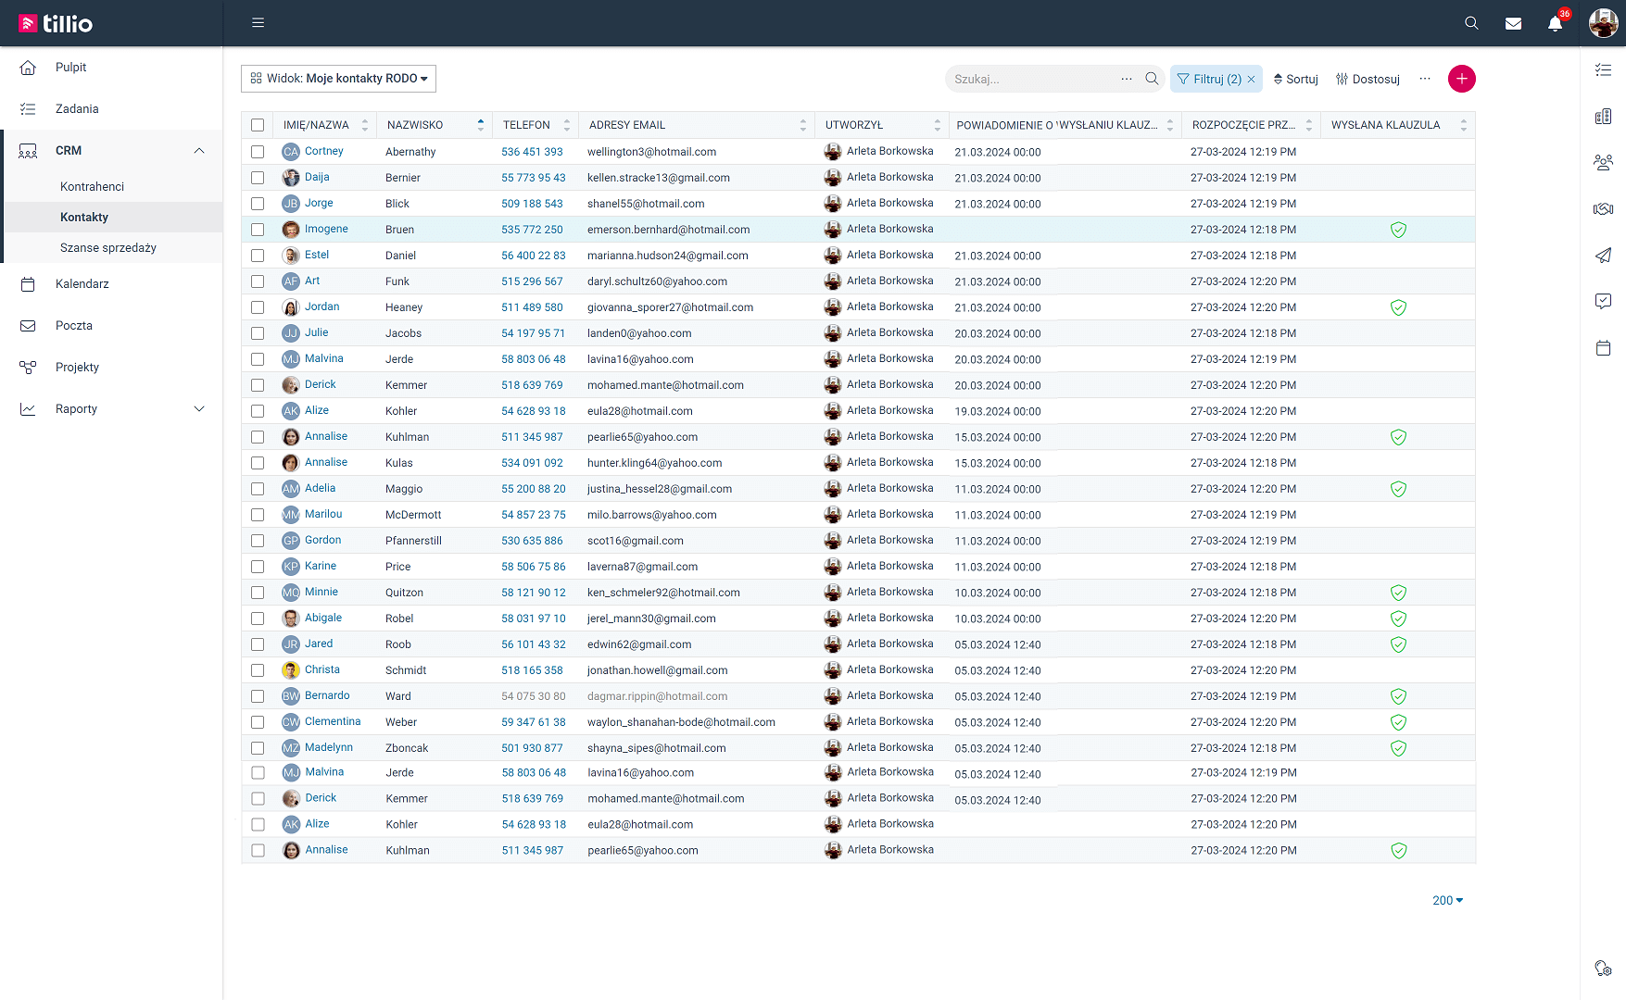
Task: Sort by TELEFON column arrows
Action: click(x=566, y=125)
